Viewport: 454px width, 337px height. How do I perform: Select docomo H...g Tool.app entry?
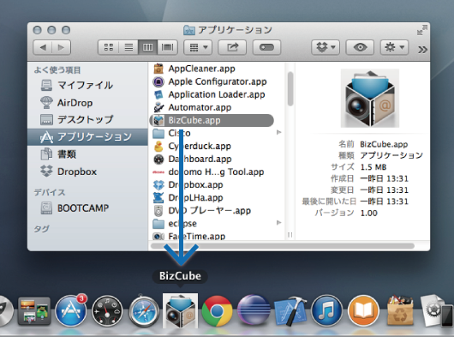212,172
